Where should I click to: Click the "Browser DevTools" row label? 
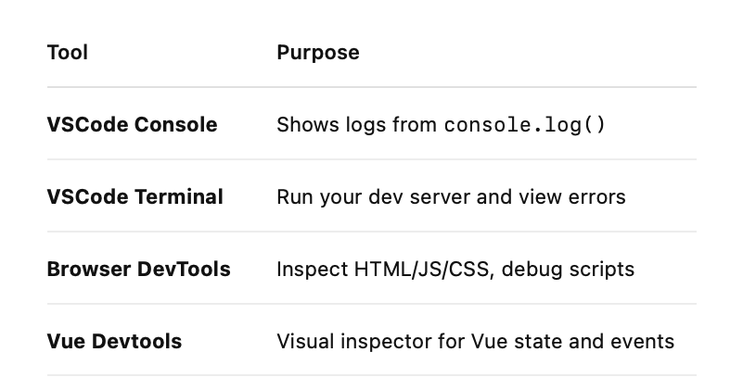click(138, 270)
